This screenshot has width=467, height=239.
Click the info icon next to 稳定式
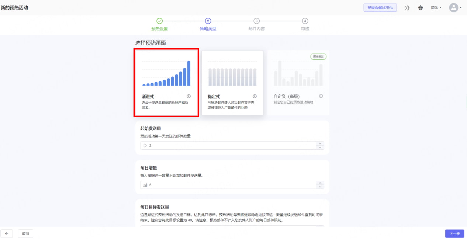point(254,96)
